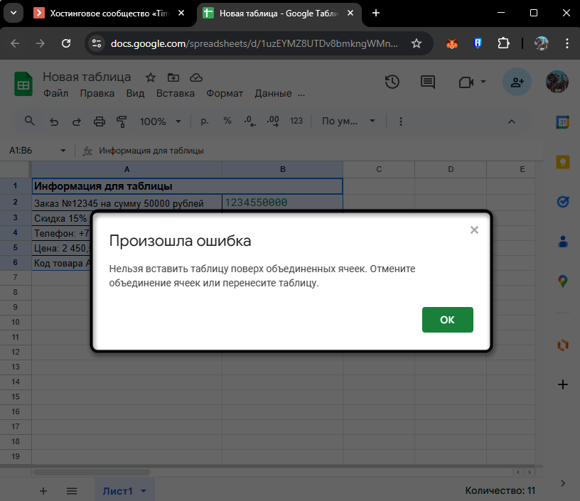580x501 pixels.
Task: Open comments panel icon
Action: tap(426, 82)
